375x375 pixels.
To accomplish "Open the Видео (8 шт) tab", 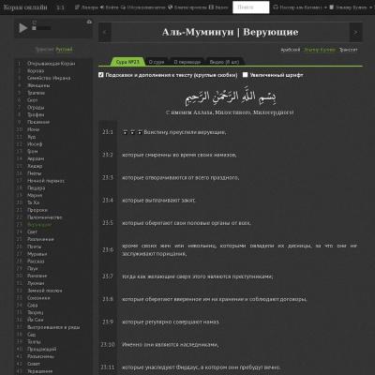I will (x=224, y=62).
